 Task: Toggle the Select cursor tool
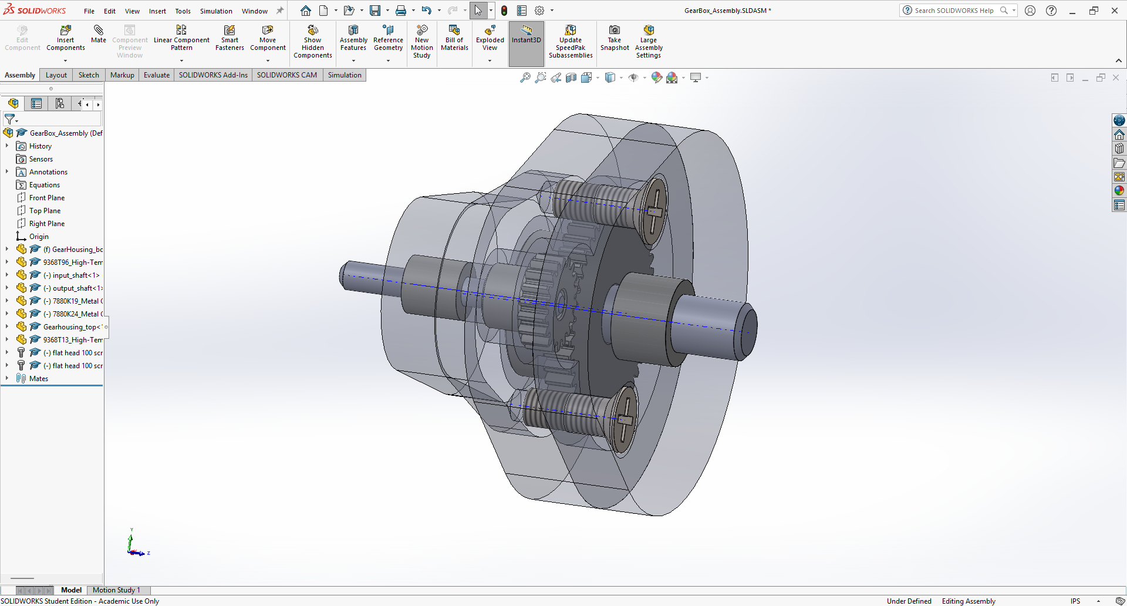478,11
